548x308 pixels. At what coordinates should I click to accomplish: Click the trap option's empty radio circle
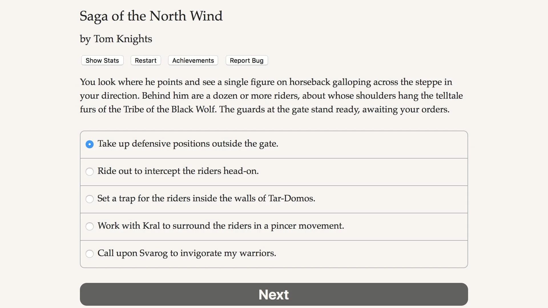pos(90,199)
